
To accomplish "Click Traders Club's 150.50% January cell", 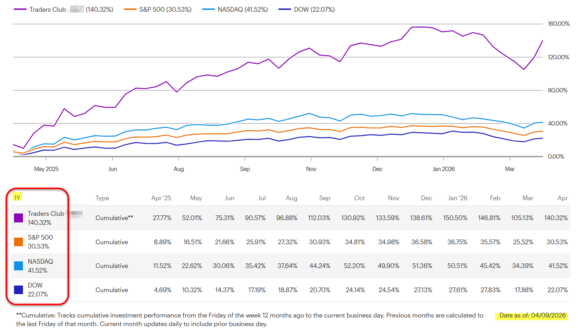I will (x=455, y=218).
